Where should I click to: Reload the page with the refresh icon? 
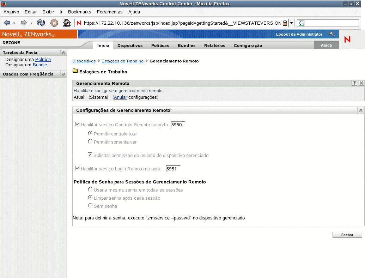tap(41, 23)
